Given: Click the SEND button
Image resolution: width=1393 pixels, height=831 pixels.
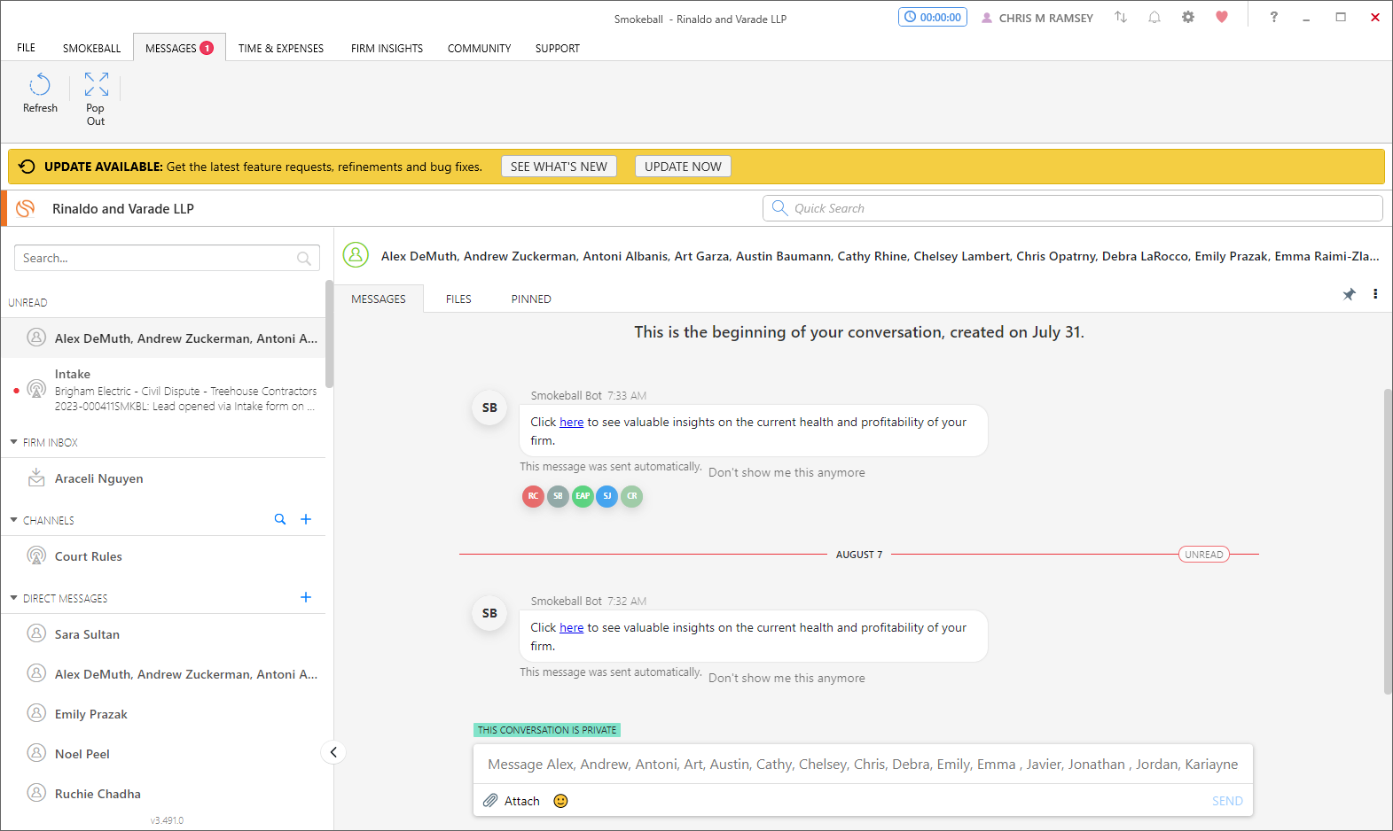Looking at the screenshot, I should [1227, 801].
